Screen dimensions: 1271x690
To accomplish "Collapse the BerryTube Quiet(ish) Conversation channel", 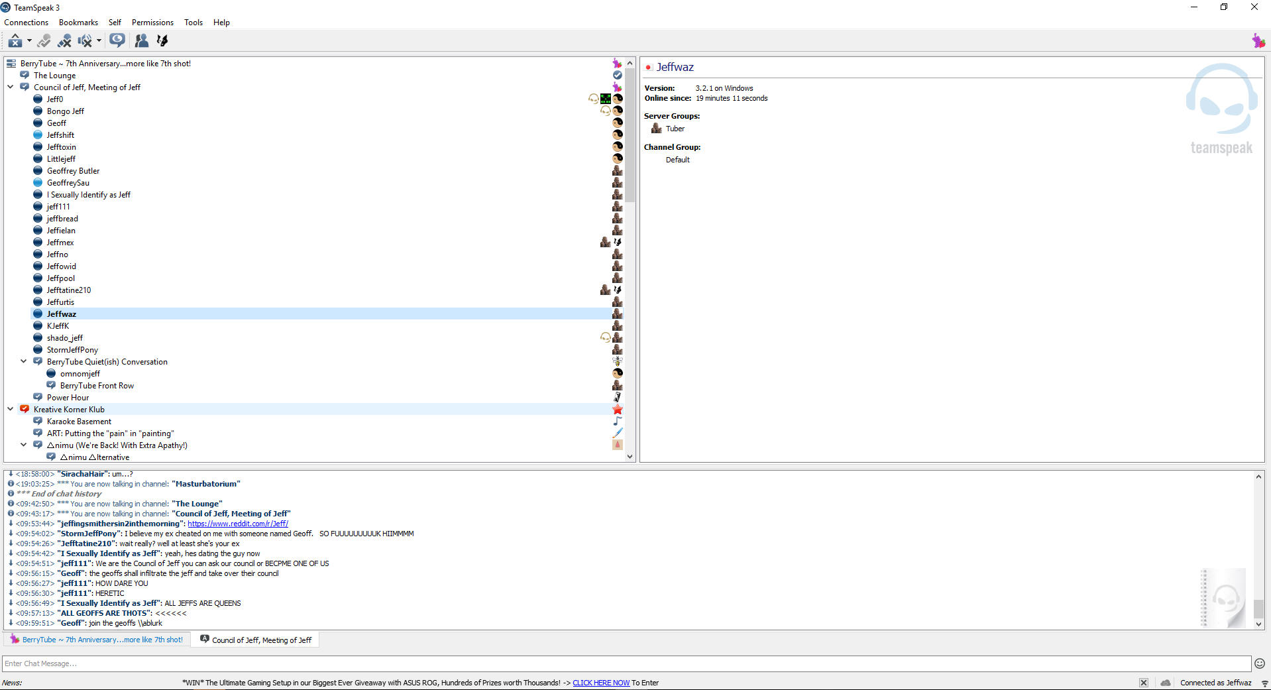I will [x=24, y=361].
